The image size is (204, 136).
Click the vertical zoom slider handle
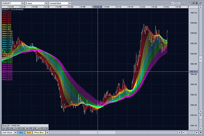click(201, 118)
